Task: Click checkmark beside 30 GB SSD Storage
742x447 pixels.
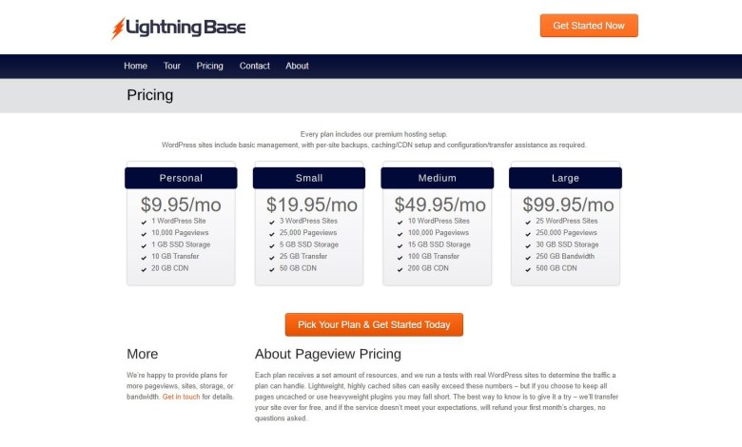Action: pyautogui.click(x=528, y=245)
